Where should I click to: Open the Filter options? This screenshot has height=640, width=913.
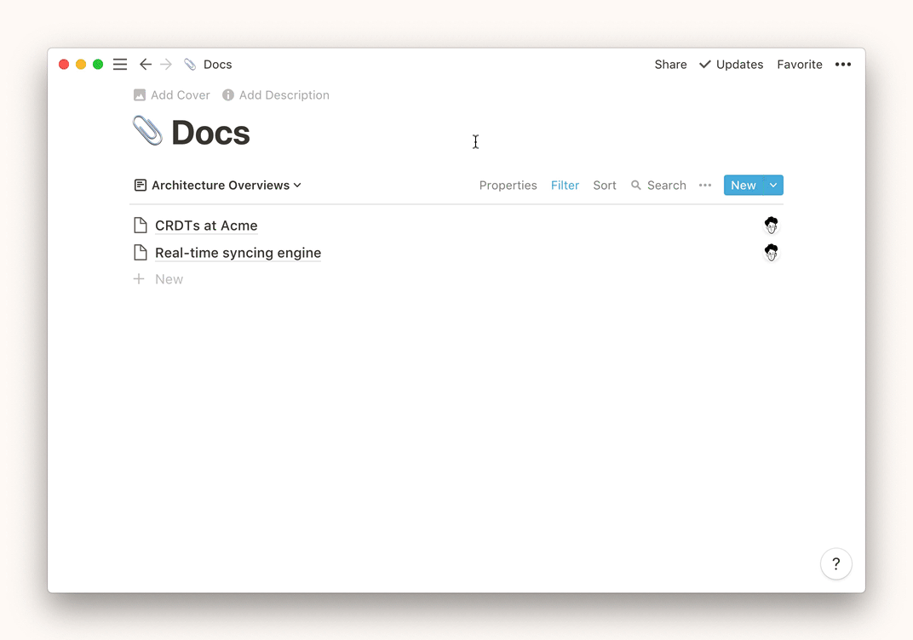click(565, 186)
